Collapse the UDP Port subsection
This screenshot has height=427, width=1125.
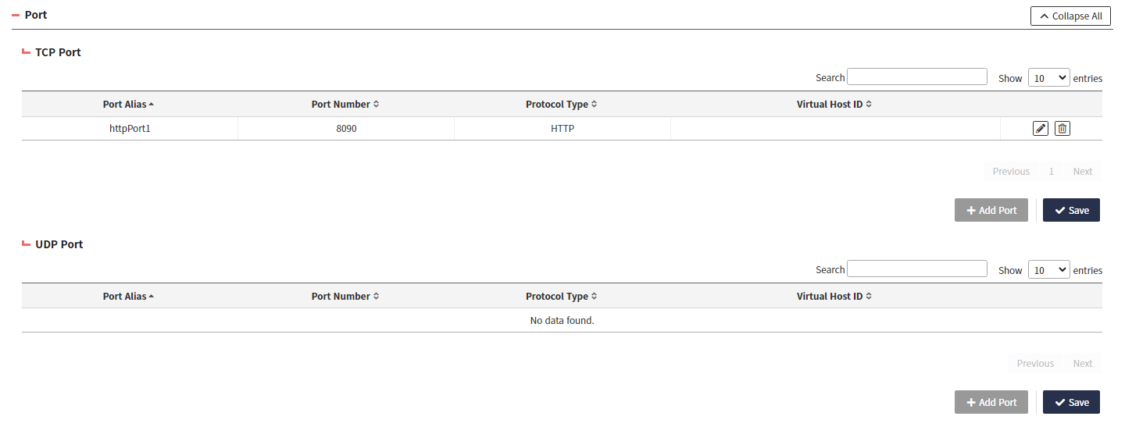pyautogui.click(x=27, y=244)
